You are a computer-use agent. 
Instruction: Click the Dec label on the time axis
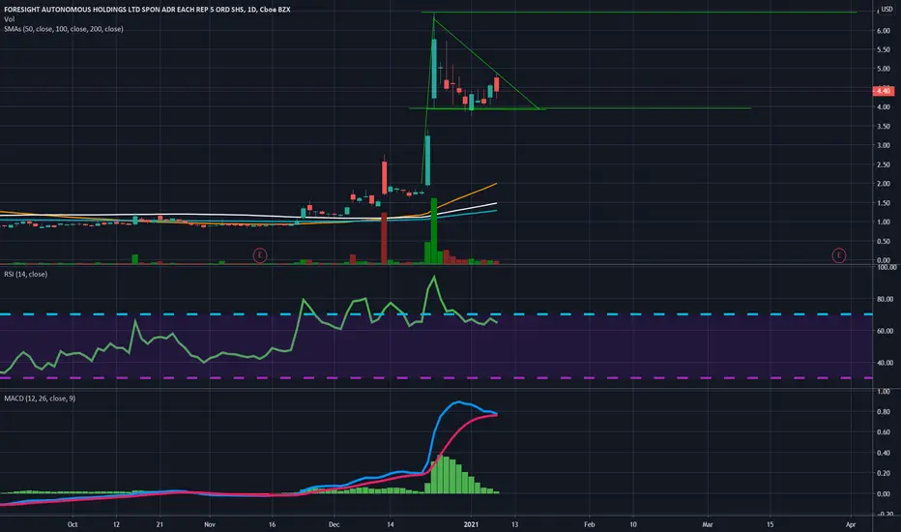[x=334, y=524]
